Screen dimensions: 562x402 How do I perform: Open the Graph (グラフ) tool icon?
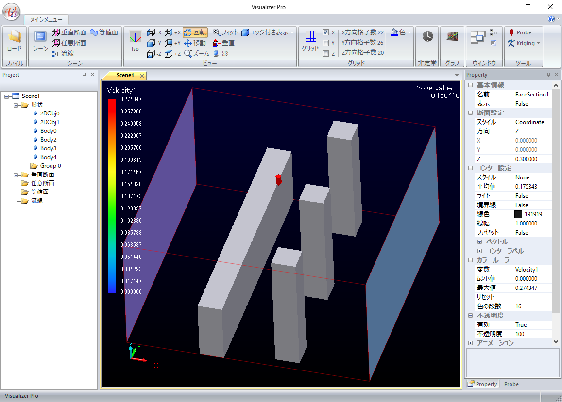[452, 37]
